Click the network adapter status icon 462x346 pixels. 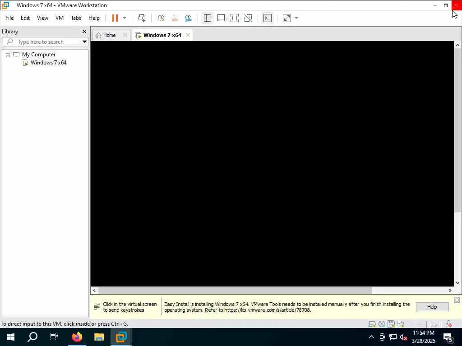coord(401,324)
